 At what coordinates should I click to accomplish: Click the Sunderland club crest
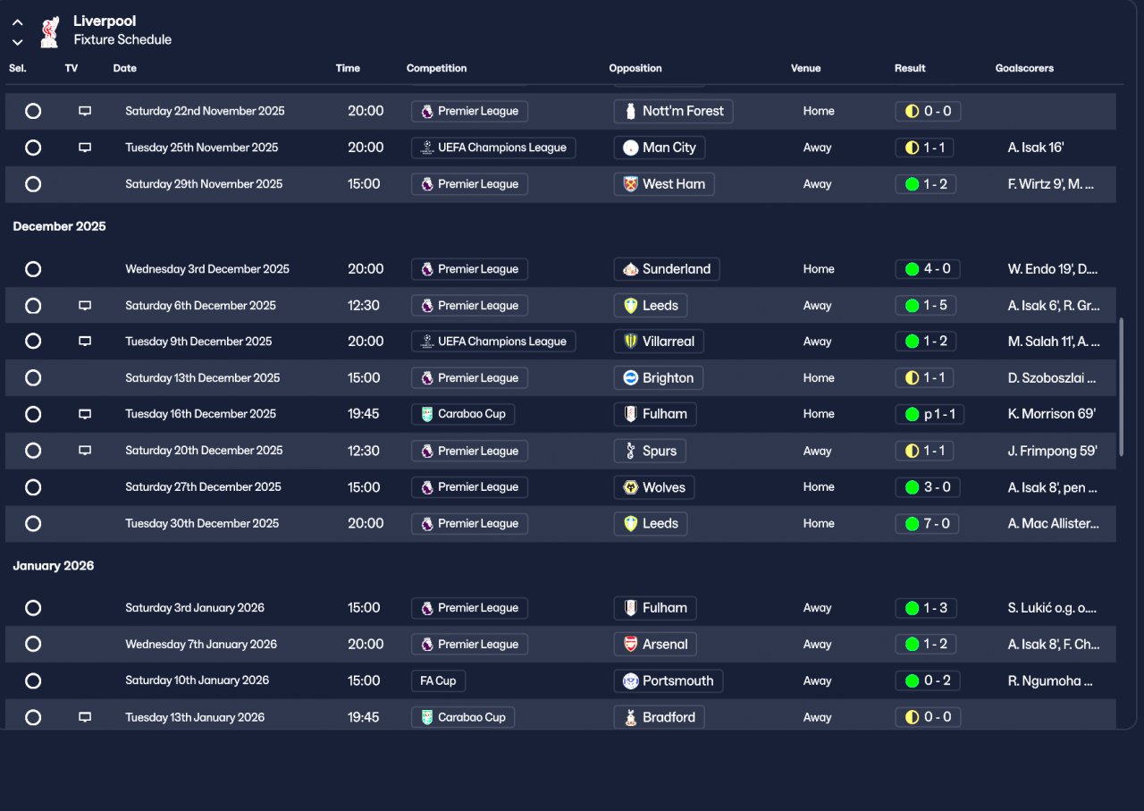click(631, 269)
